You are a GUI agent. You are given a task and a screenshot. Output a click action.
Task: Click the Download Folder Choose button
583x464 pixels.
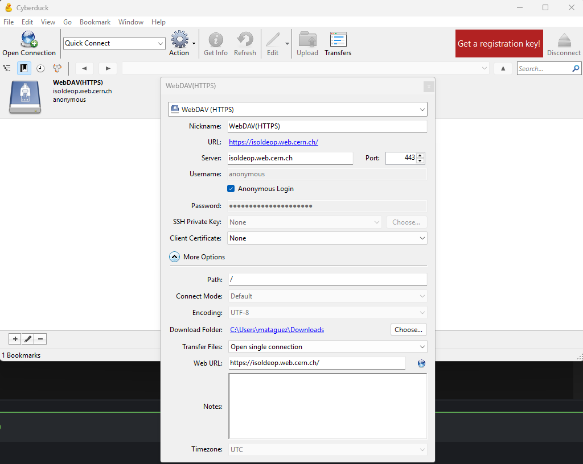coord(408,330)
